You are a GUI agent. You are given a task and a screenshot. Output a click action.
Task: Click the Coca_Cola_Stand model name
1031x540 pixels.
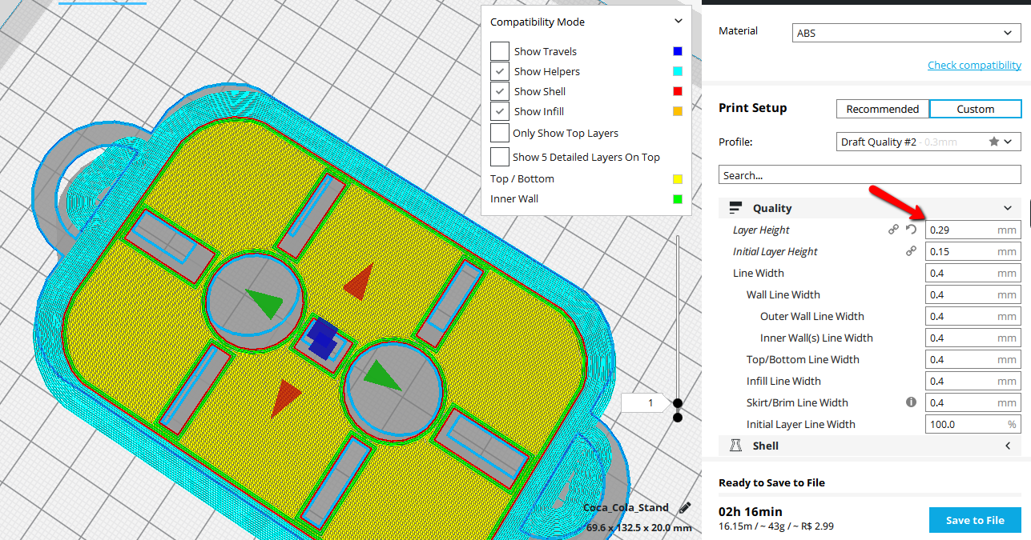click(x=626, y=507)
